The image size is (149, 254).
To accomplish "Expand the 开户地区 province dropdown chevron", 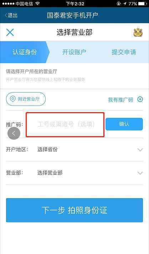I will pos(140,149).
